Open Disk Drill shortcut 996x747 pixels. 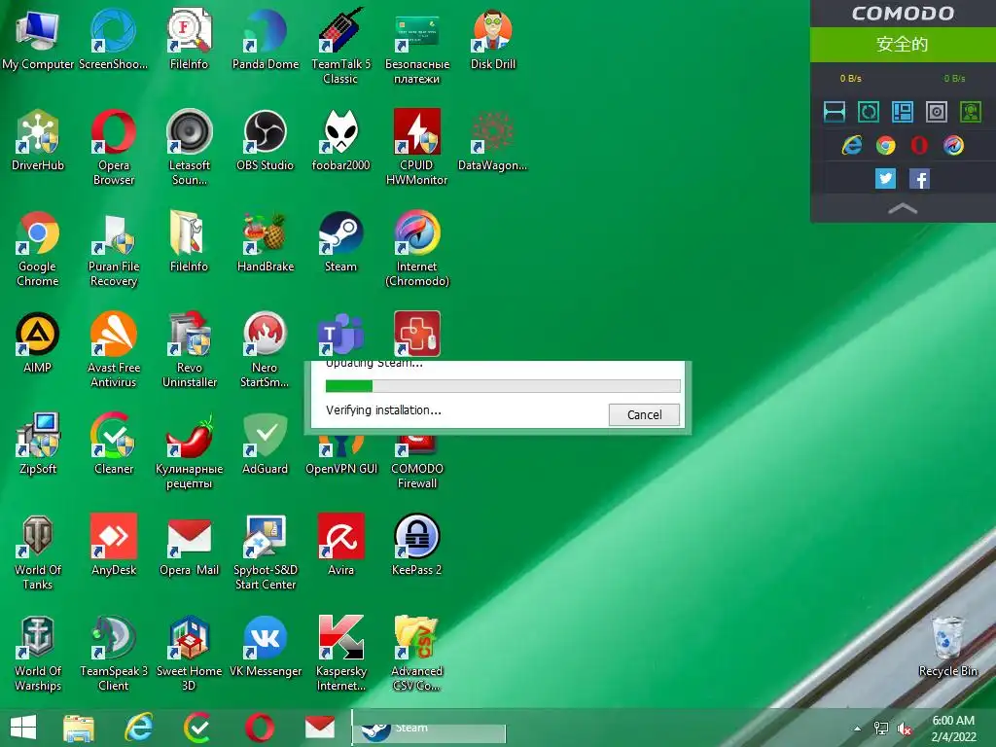(493, 39)
